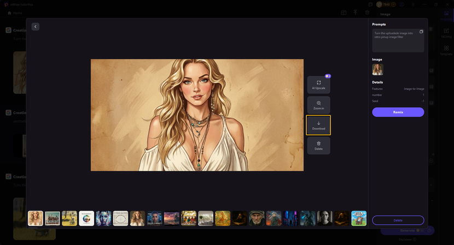Select the old bearded man thumbnail
This screenshot has width=454, height=245.
coord(257,218)
